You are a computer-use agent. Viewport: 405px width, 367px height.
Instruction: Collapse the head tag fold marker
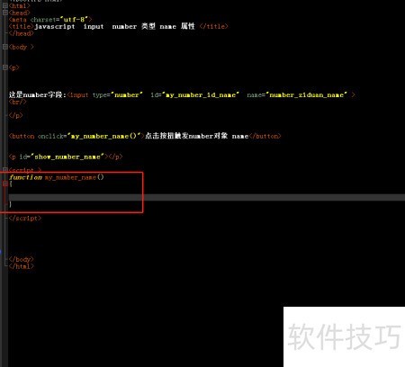pos(5,13)
